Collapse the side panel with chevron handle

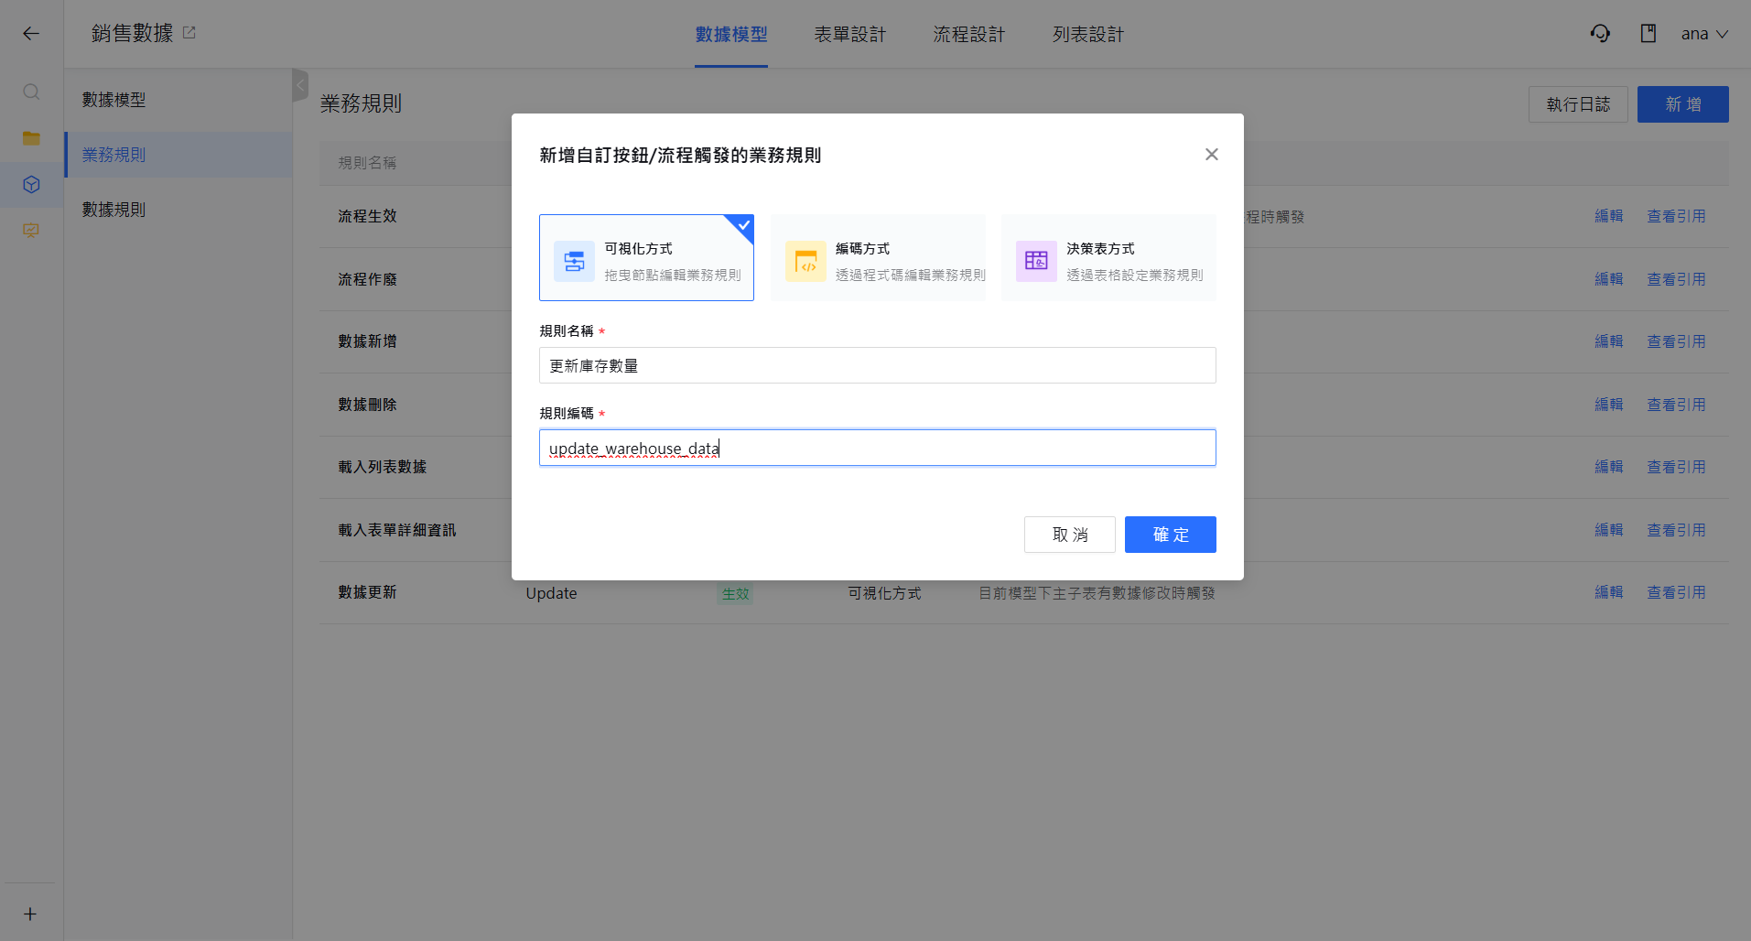(300, 85)
